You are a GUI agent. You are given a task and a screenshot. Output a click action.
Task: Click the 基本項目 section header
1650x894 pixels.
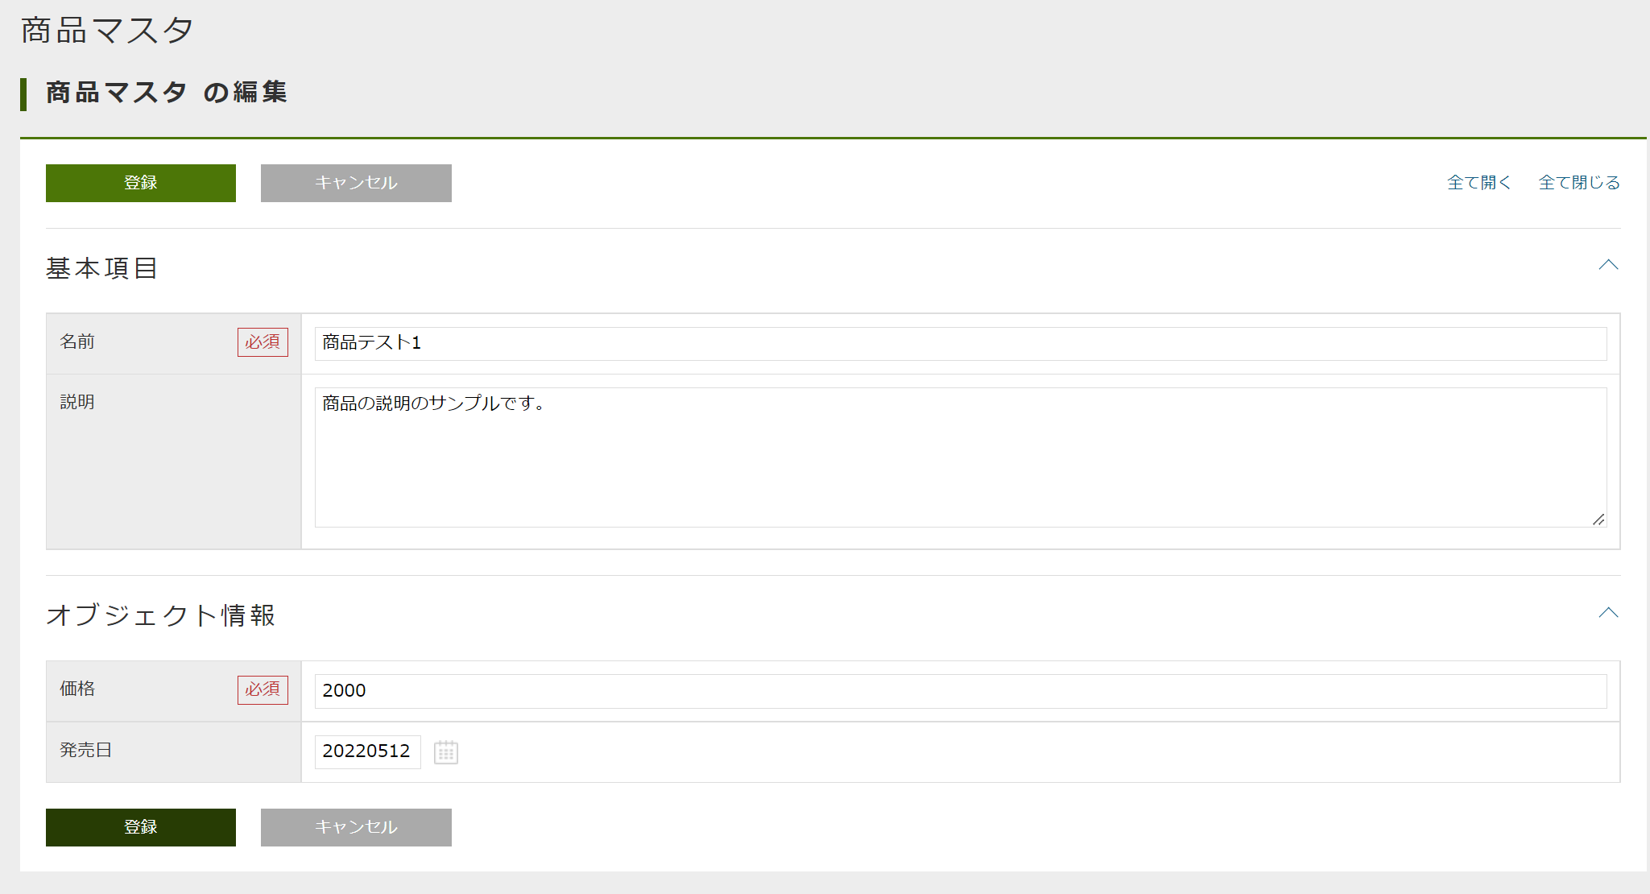[x=101, y=267]
